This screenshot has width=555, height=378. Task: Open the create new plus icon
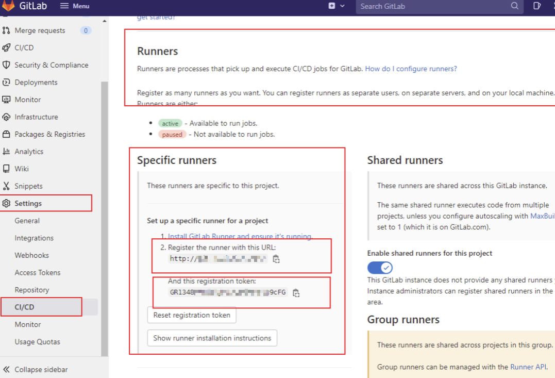click(331, 6)
